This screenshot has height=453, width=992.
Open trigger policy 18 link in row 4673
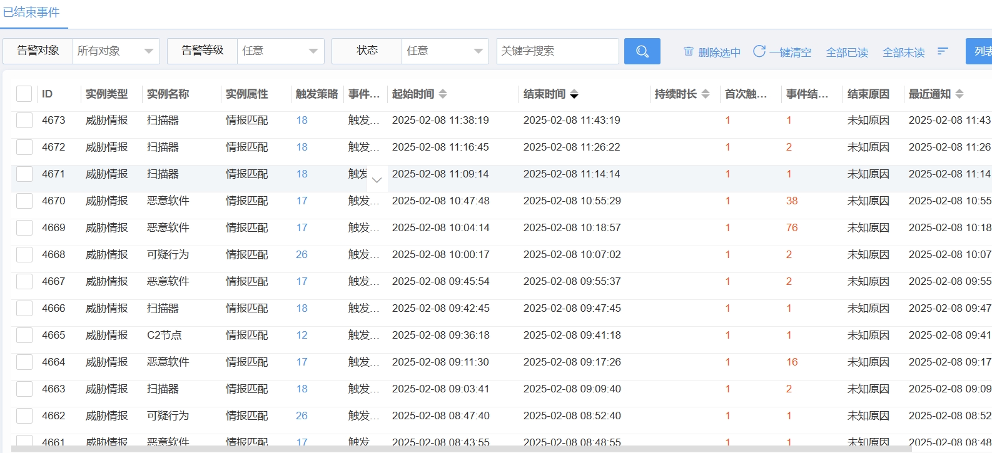coord(302,120)
